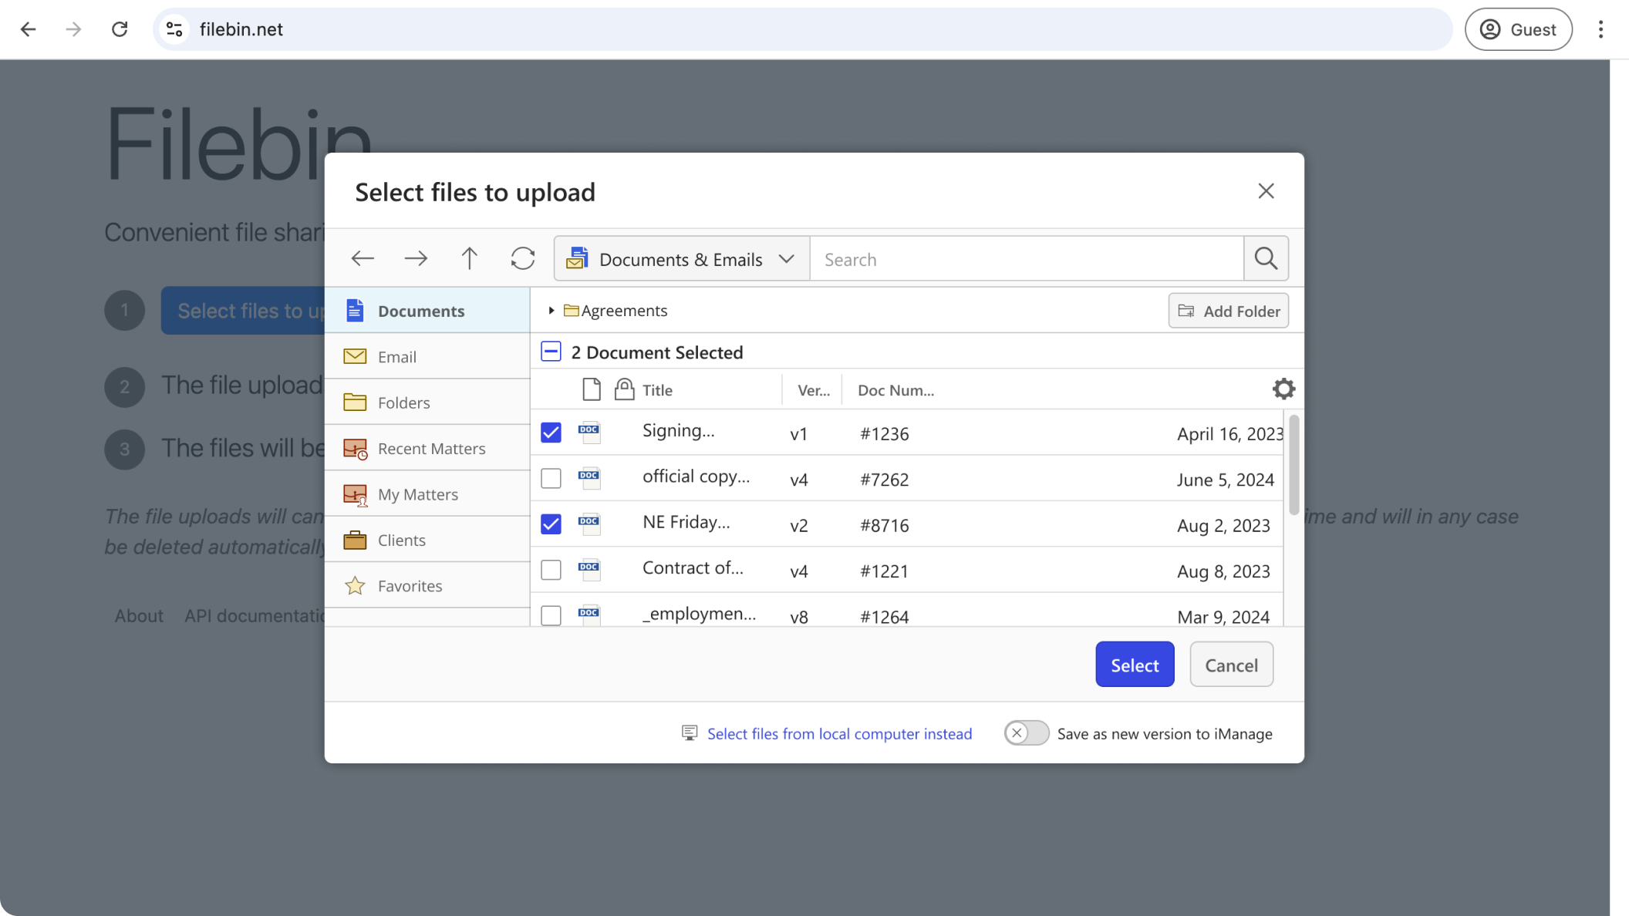Toggle Save as new version to iManage
The image size is (1629, 916).
[x=1026, y=733]
